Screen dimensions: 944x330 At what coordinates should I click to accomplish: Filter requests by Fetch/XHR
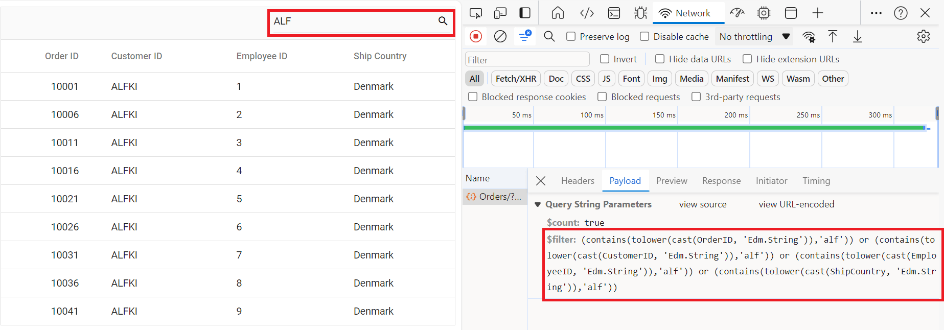click(x=516, y=79)
